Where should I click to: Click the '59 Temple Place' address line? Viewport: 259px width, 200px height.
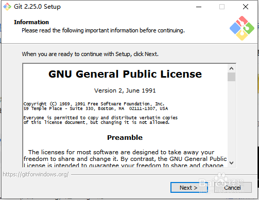point(96,108)
